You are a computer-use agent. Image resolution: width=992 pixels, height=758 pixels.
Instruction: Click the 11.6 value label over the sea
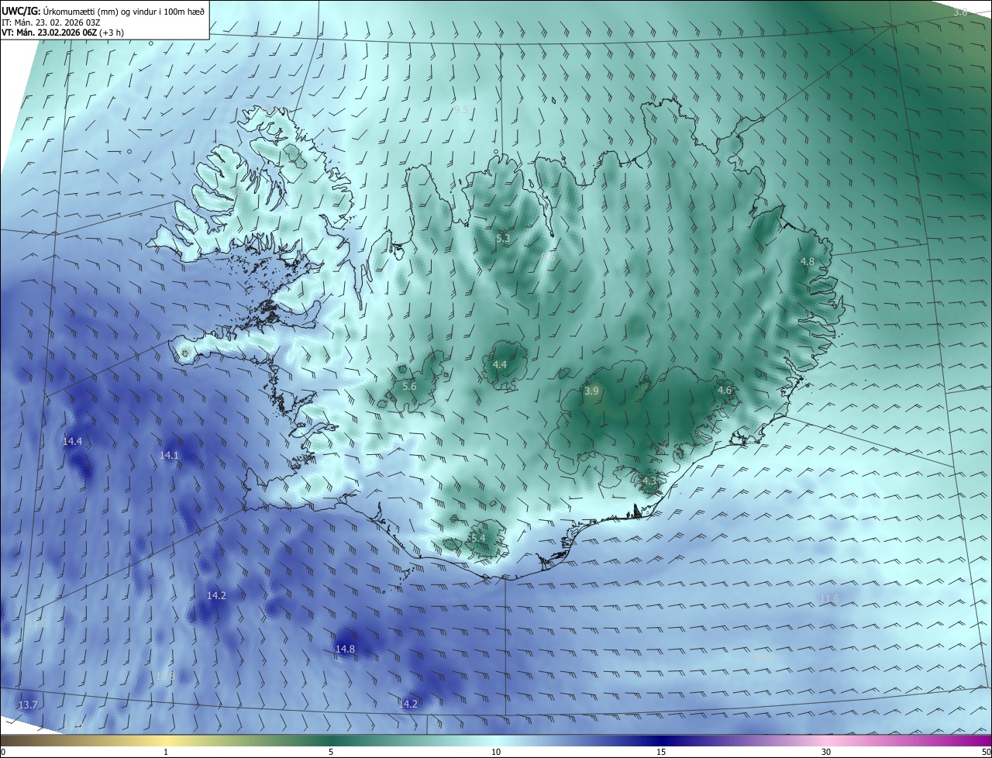[x=829, y=599]
